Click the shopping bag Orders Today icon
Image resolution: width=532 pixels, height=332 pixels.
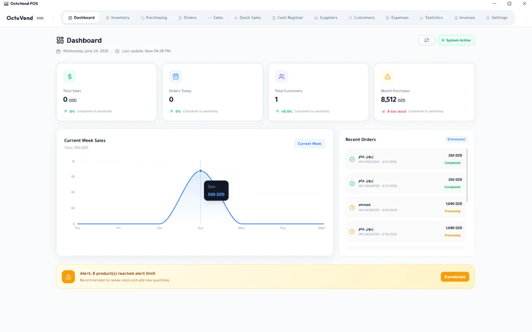pos(175,76)
